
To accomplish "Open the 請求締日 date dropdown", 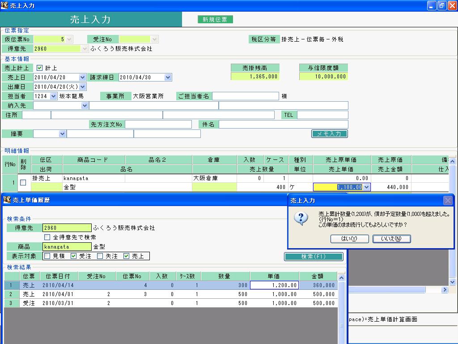I will [x=168, y=77].
